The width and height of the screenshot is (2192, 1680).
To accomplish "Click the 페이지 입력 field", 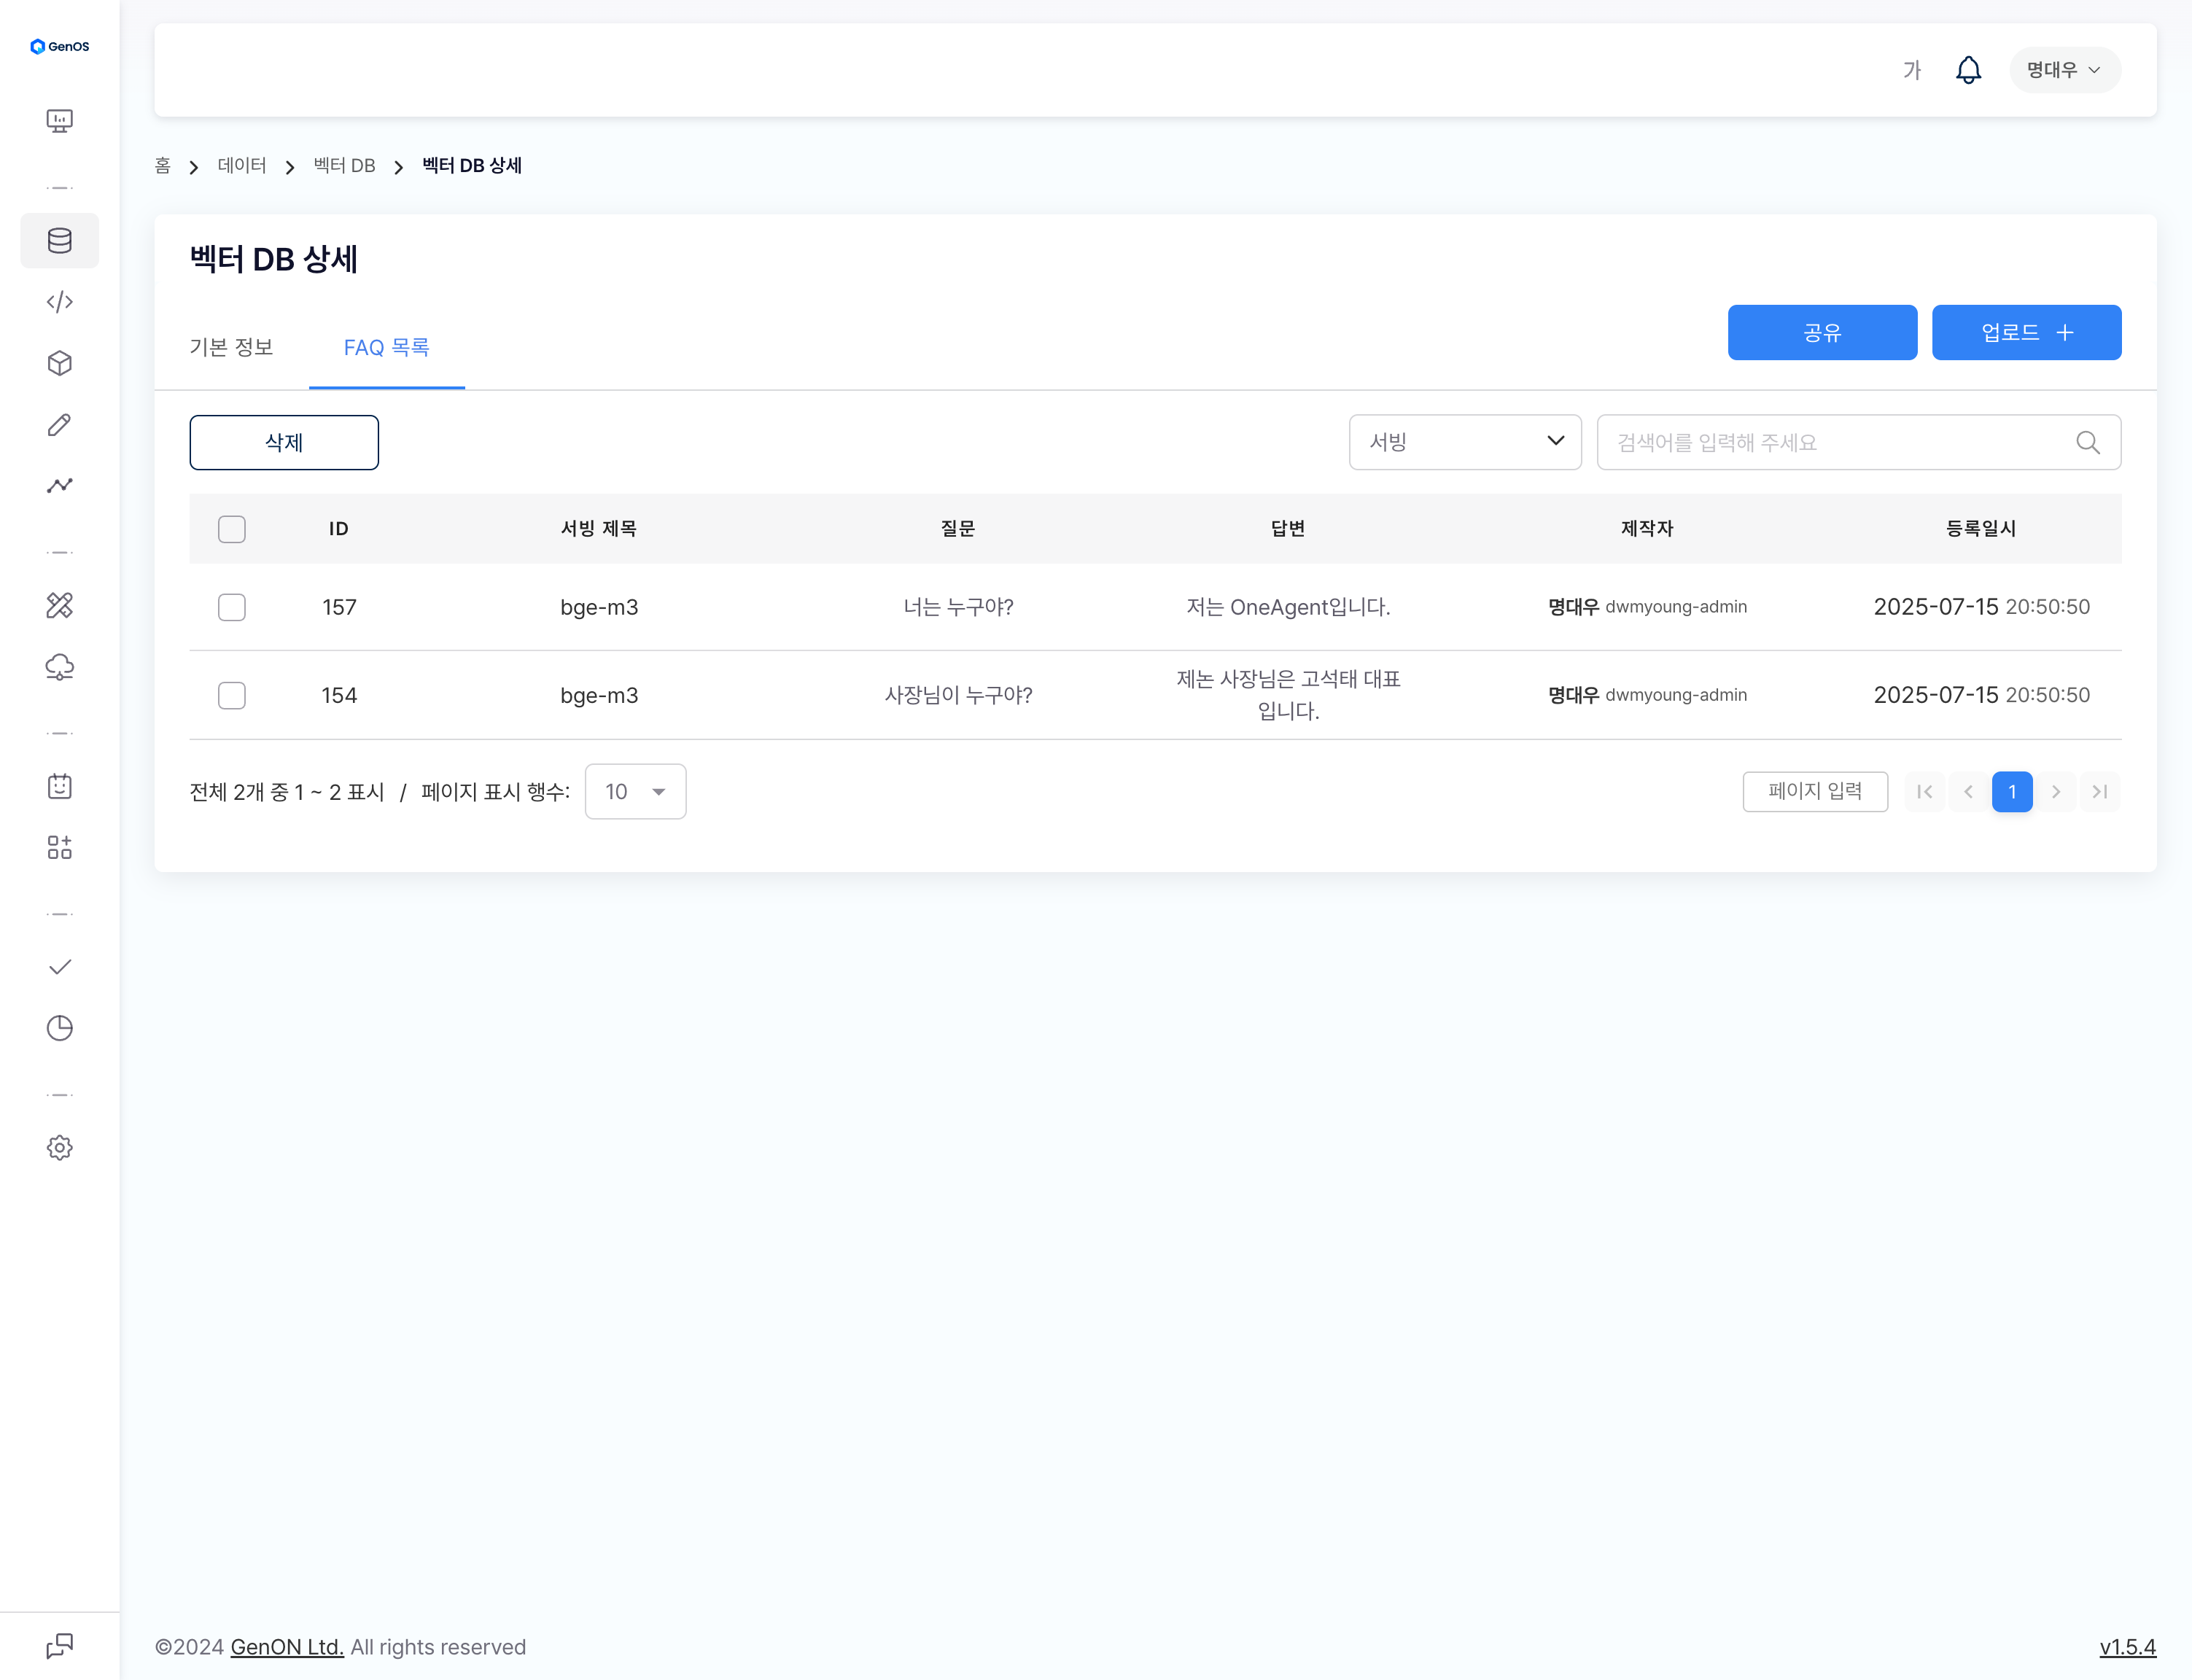I will click(1814, 792).
